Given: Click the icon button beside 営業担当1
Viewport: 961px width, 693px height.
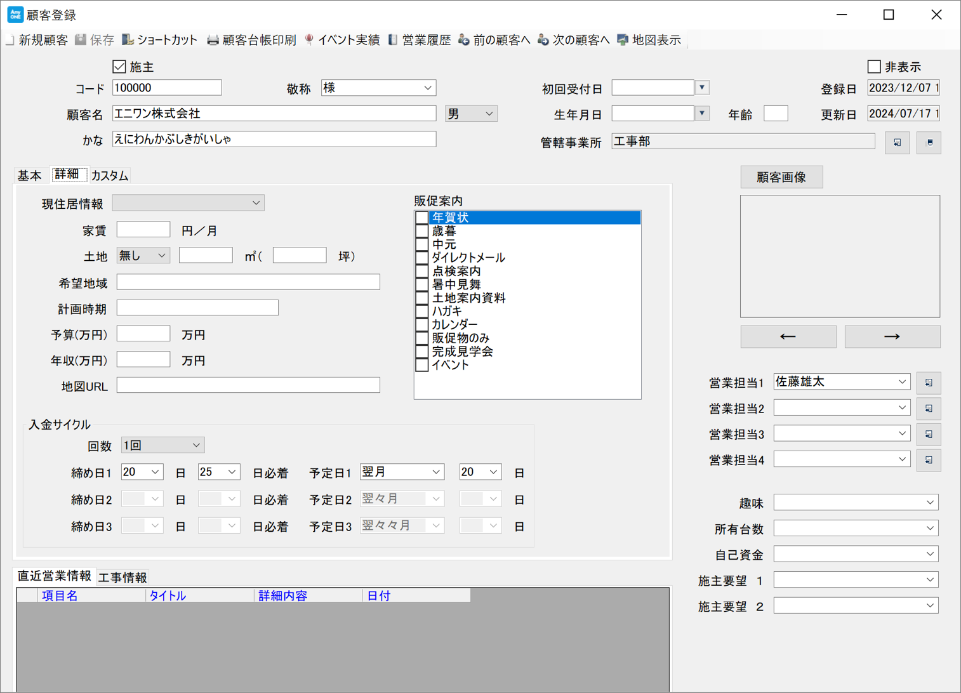Looking at the screenshot, I should click(929, 383).
